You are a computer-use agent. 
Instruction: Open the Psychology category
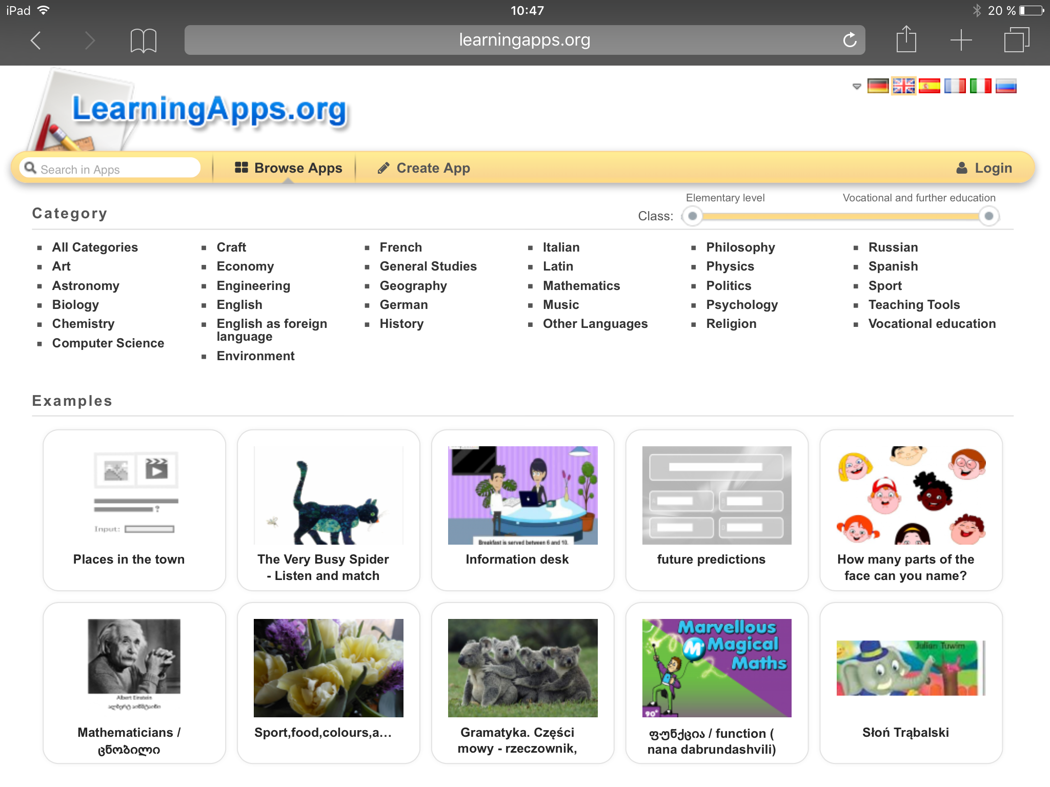[742, 305]
